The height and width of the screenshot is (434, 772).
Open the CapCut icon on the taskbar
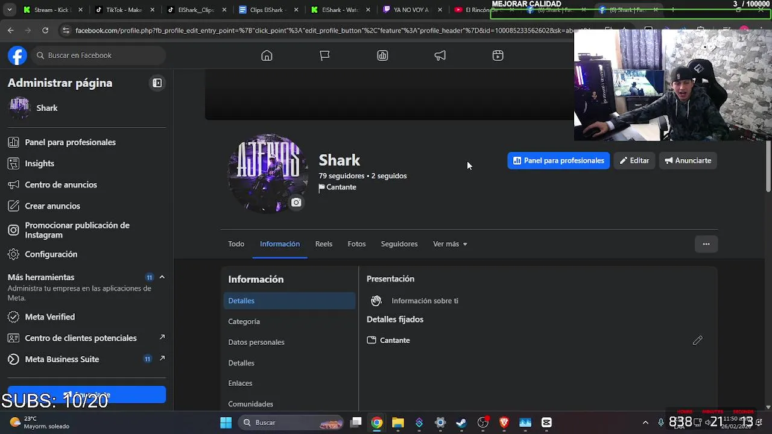[546, 423]
